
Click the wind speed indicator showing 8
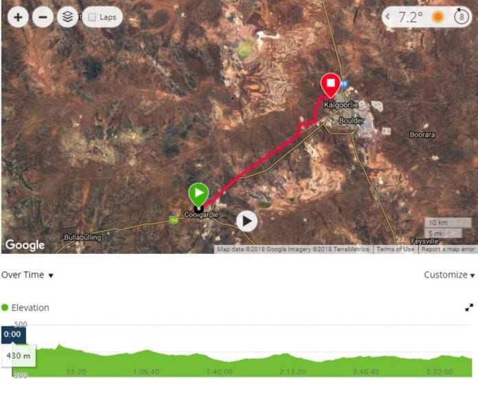coord(461,16)
